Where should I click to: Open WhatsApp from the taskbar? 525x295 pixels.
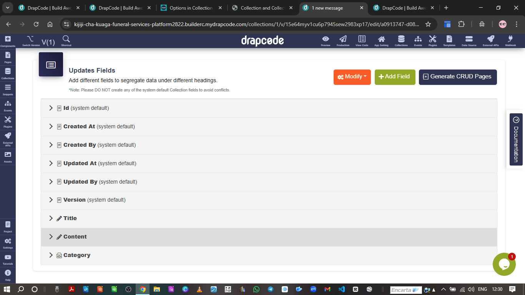(256, 289)
